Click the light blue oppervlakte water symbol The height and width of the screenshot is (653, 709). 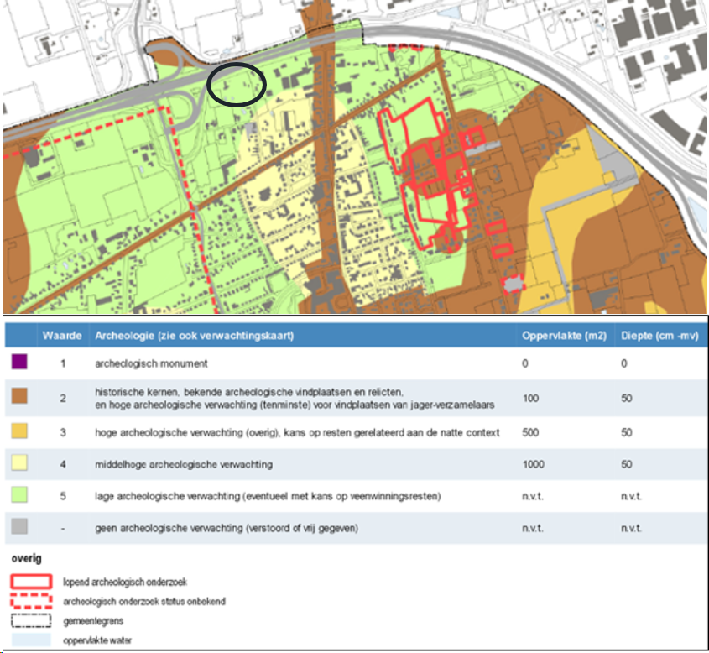click(x=31, y=640)
